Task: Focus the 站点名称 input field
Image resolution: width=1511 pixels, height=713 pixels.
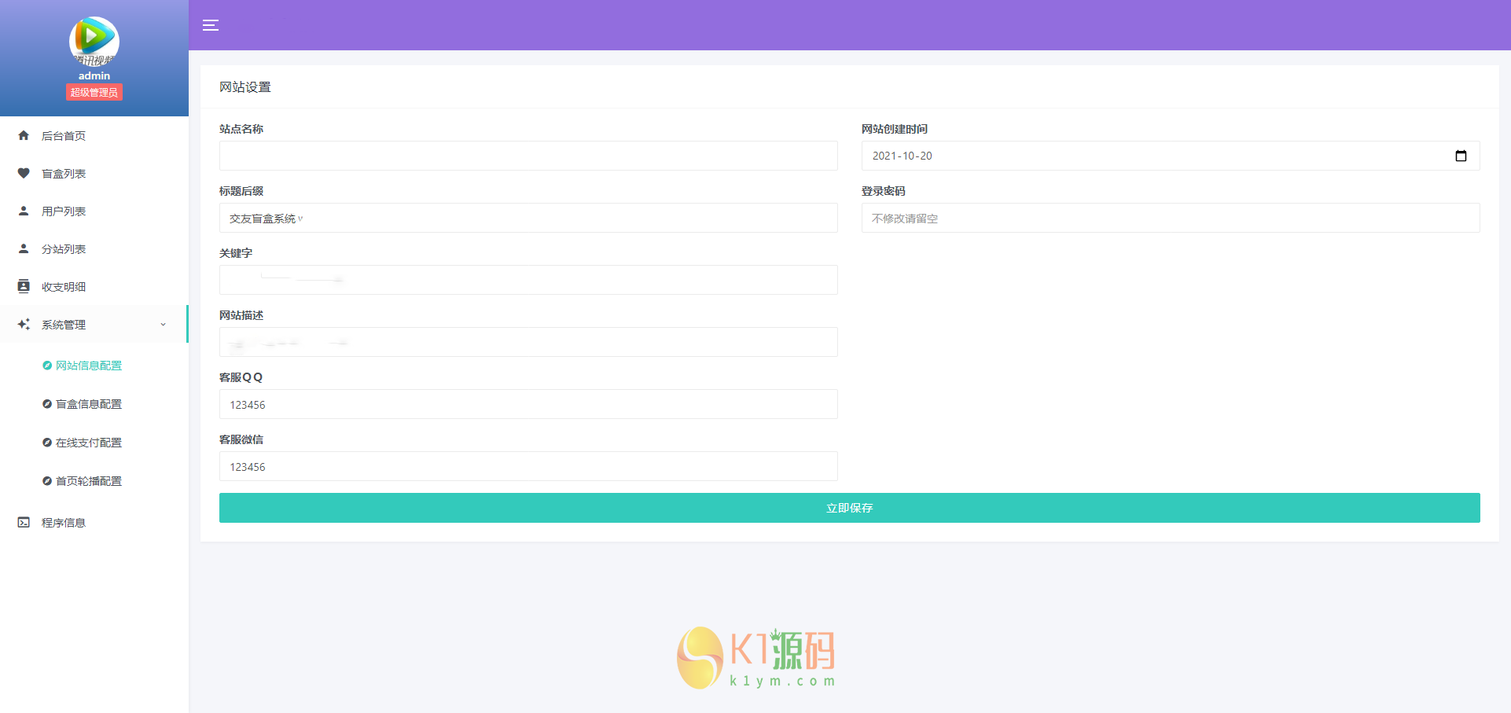Action: tap(528, 156)
